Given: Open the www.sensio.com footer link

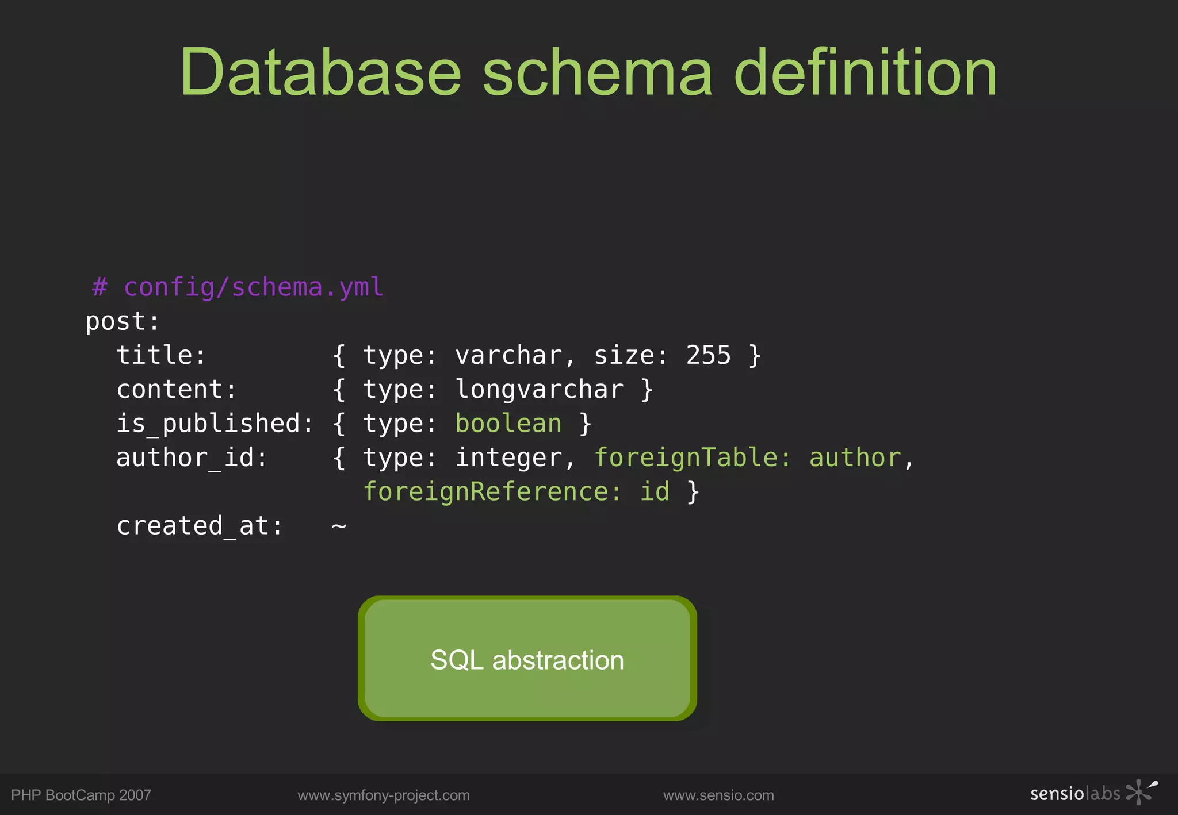Looking at the screenshot, I should click(x=718, y=795).
